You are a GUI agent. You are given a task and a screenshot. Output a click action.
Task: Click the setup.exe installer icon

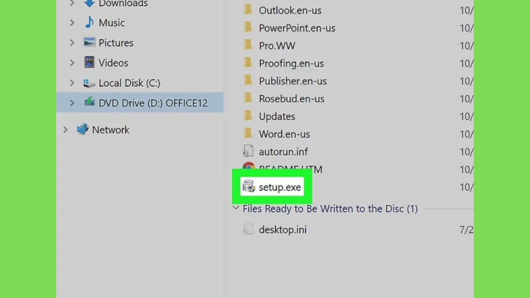pyautogui.click(x=249, y=186)
